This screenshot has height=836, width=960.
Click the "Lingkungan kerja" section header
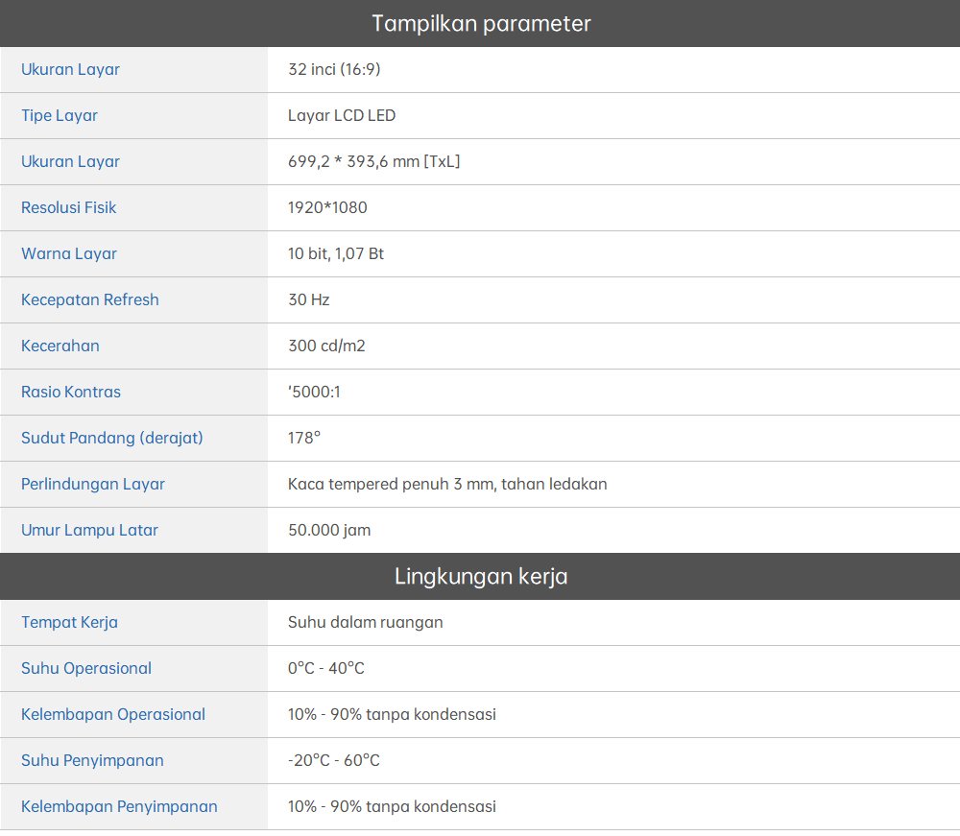[x=480, y=576]
